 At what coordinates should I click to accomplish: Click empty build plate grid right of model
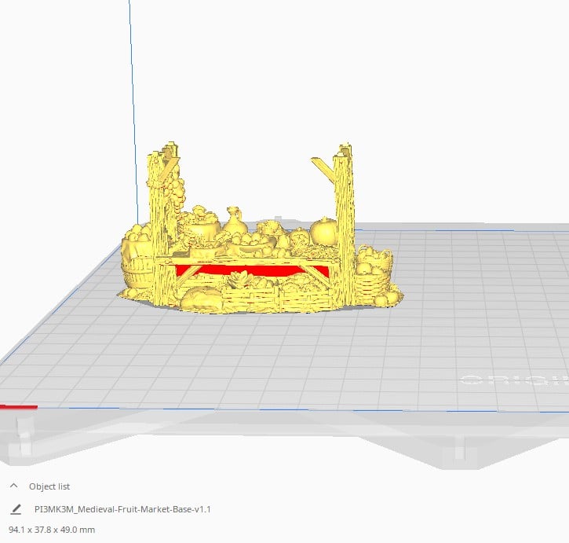471,314
